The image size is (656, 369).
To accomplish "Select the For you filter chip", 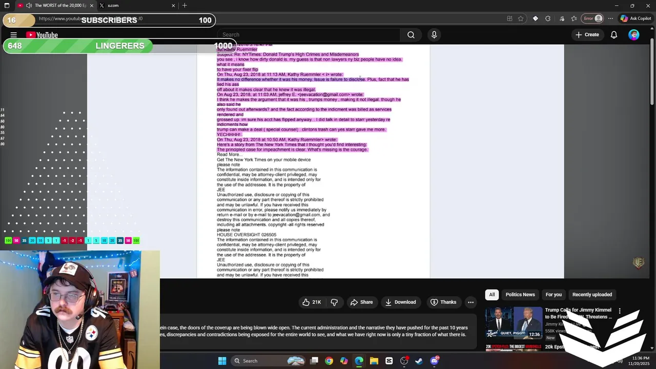I will [x=553, y=295].
